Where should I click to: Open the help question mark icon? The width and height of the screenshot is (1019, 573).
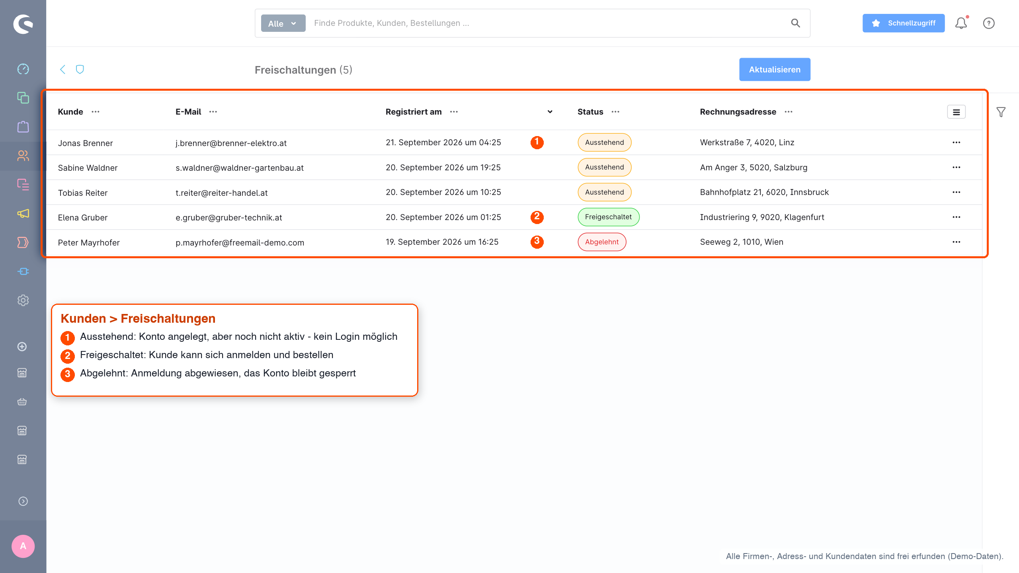989,23
